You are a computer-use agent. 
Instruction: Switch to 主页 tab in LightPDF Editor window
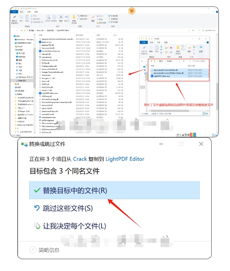tap(22, 12)
